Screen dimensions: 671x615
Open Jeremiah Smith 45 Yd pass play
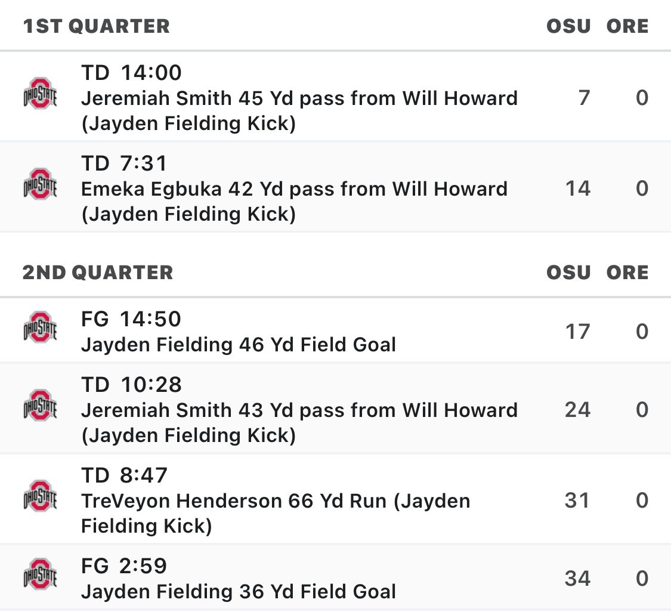tap(299, 98)
